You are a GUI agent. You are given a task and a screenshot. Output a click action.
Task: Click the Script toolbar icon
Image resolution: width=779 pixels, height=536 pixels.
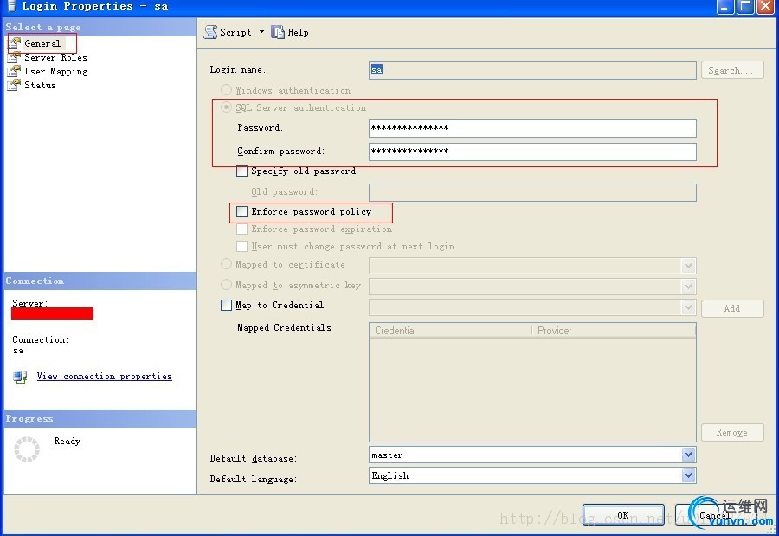pos(210,32)
